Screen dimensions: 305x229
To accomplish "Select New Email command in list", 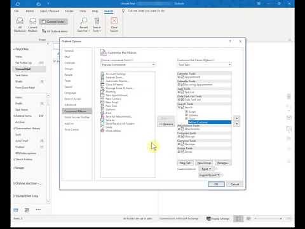I will [111, 102].
